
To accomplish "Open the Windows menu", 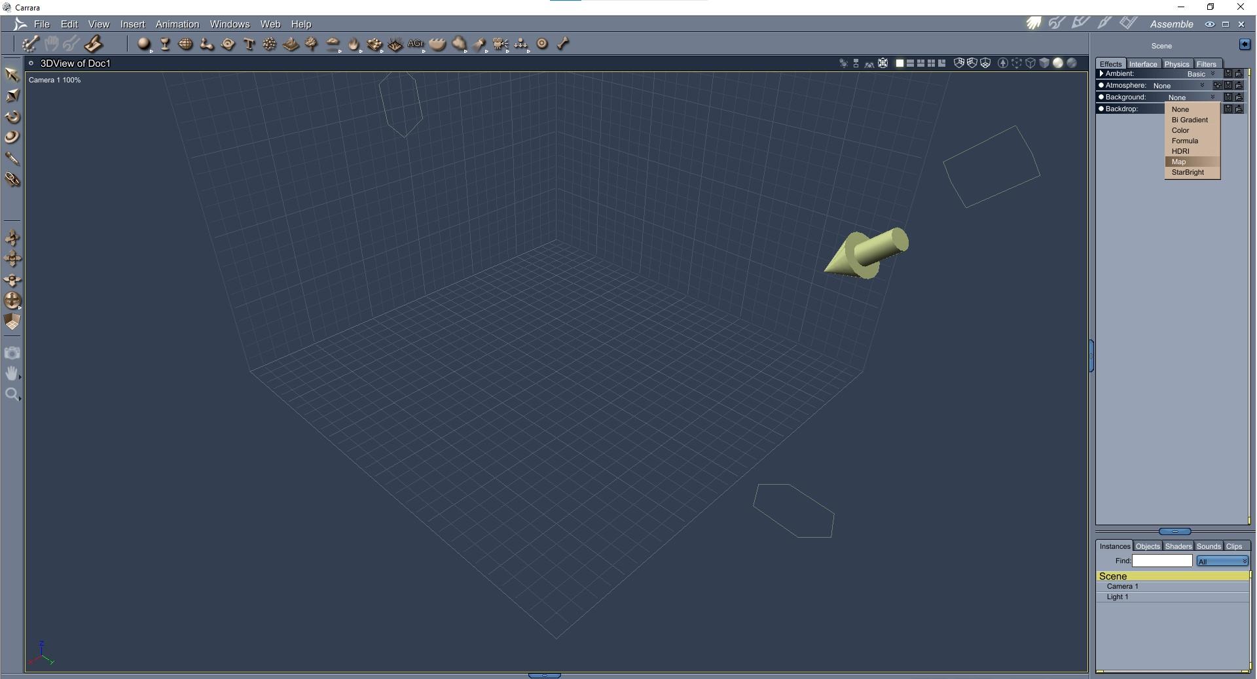I will click(x=229, y=24).
